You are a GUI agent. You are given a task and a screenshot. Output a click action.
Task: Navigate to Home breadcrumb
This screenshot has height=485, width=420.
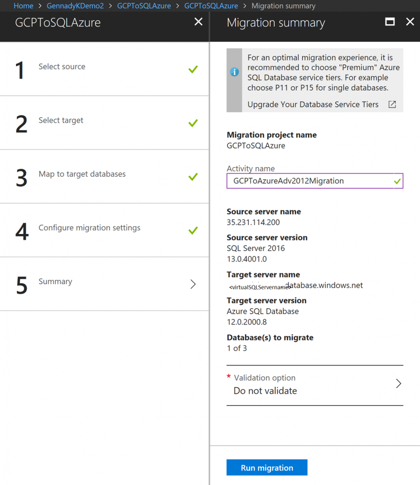23,6
